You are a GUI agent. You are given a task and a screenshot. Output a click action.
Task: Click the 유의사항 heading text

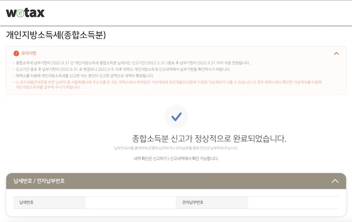(x=29, y=53)
